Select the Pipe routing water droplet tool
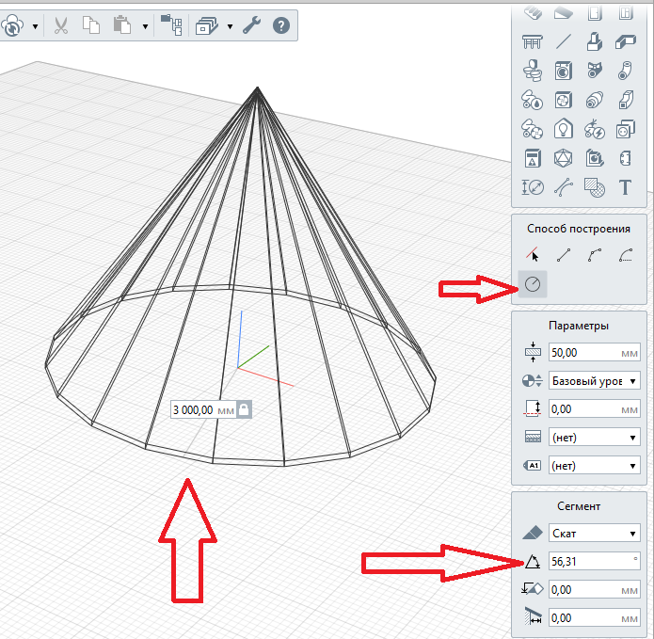The height and width of the screenshot is (639, 654). tap(533, 100)
